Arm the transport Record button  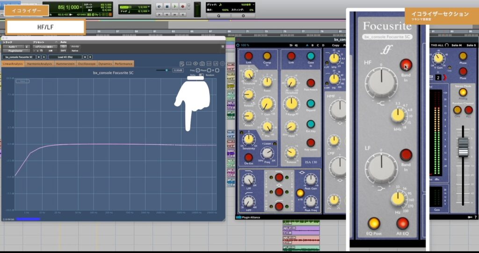(x=183, y=6)
